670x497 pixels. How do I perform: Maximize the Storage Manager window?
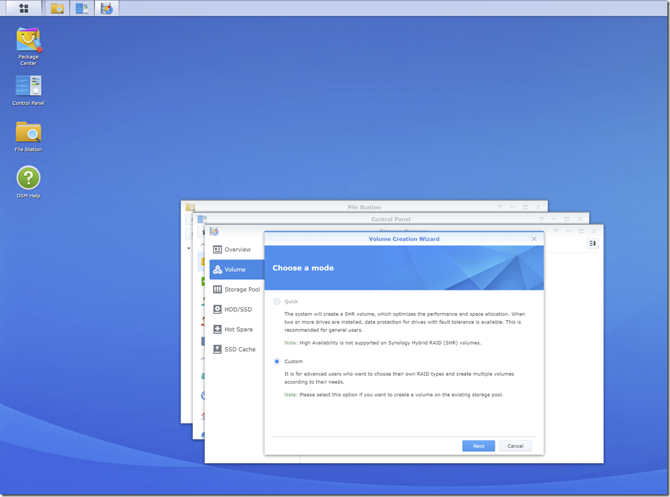click(581, 231)
